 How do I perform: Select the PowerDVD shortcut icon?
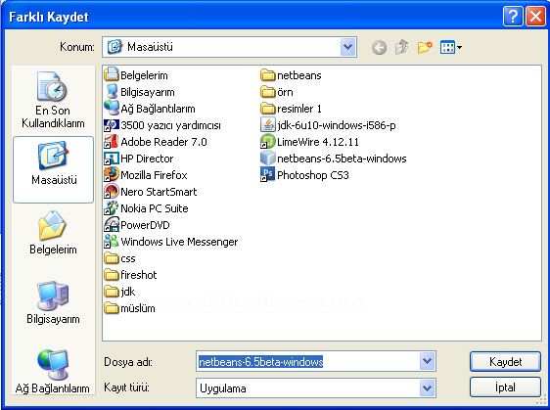[112, 225]
